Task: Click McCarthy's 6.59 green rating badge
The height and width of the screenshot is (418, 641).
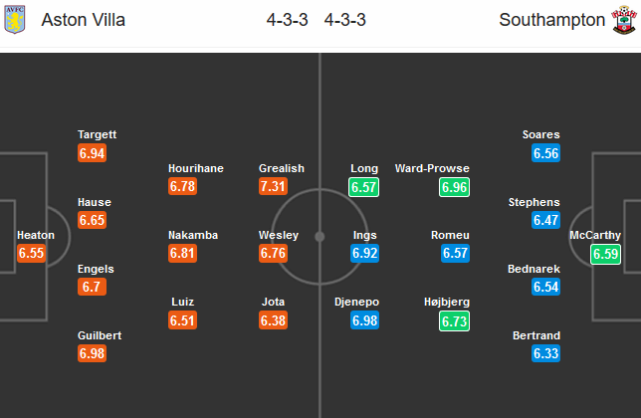Action: pos(605,254)
